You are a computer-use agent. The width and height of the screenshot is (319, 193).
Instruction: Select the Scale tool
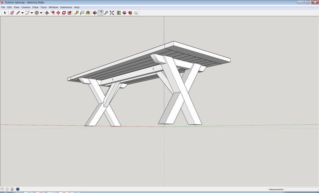69,13
